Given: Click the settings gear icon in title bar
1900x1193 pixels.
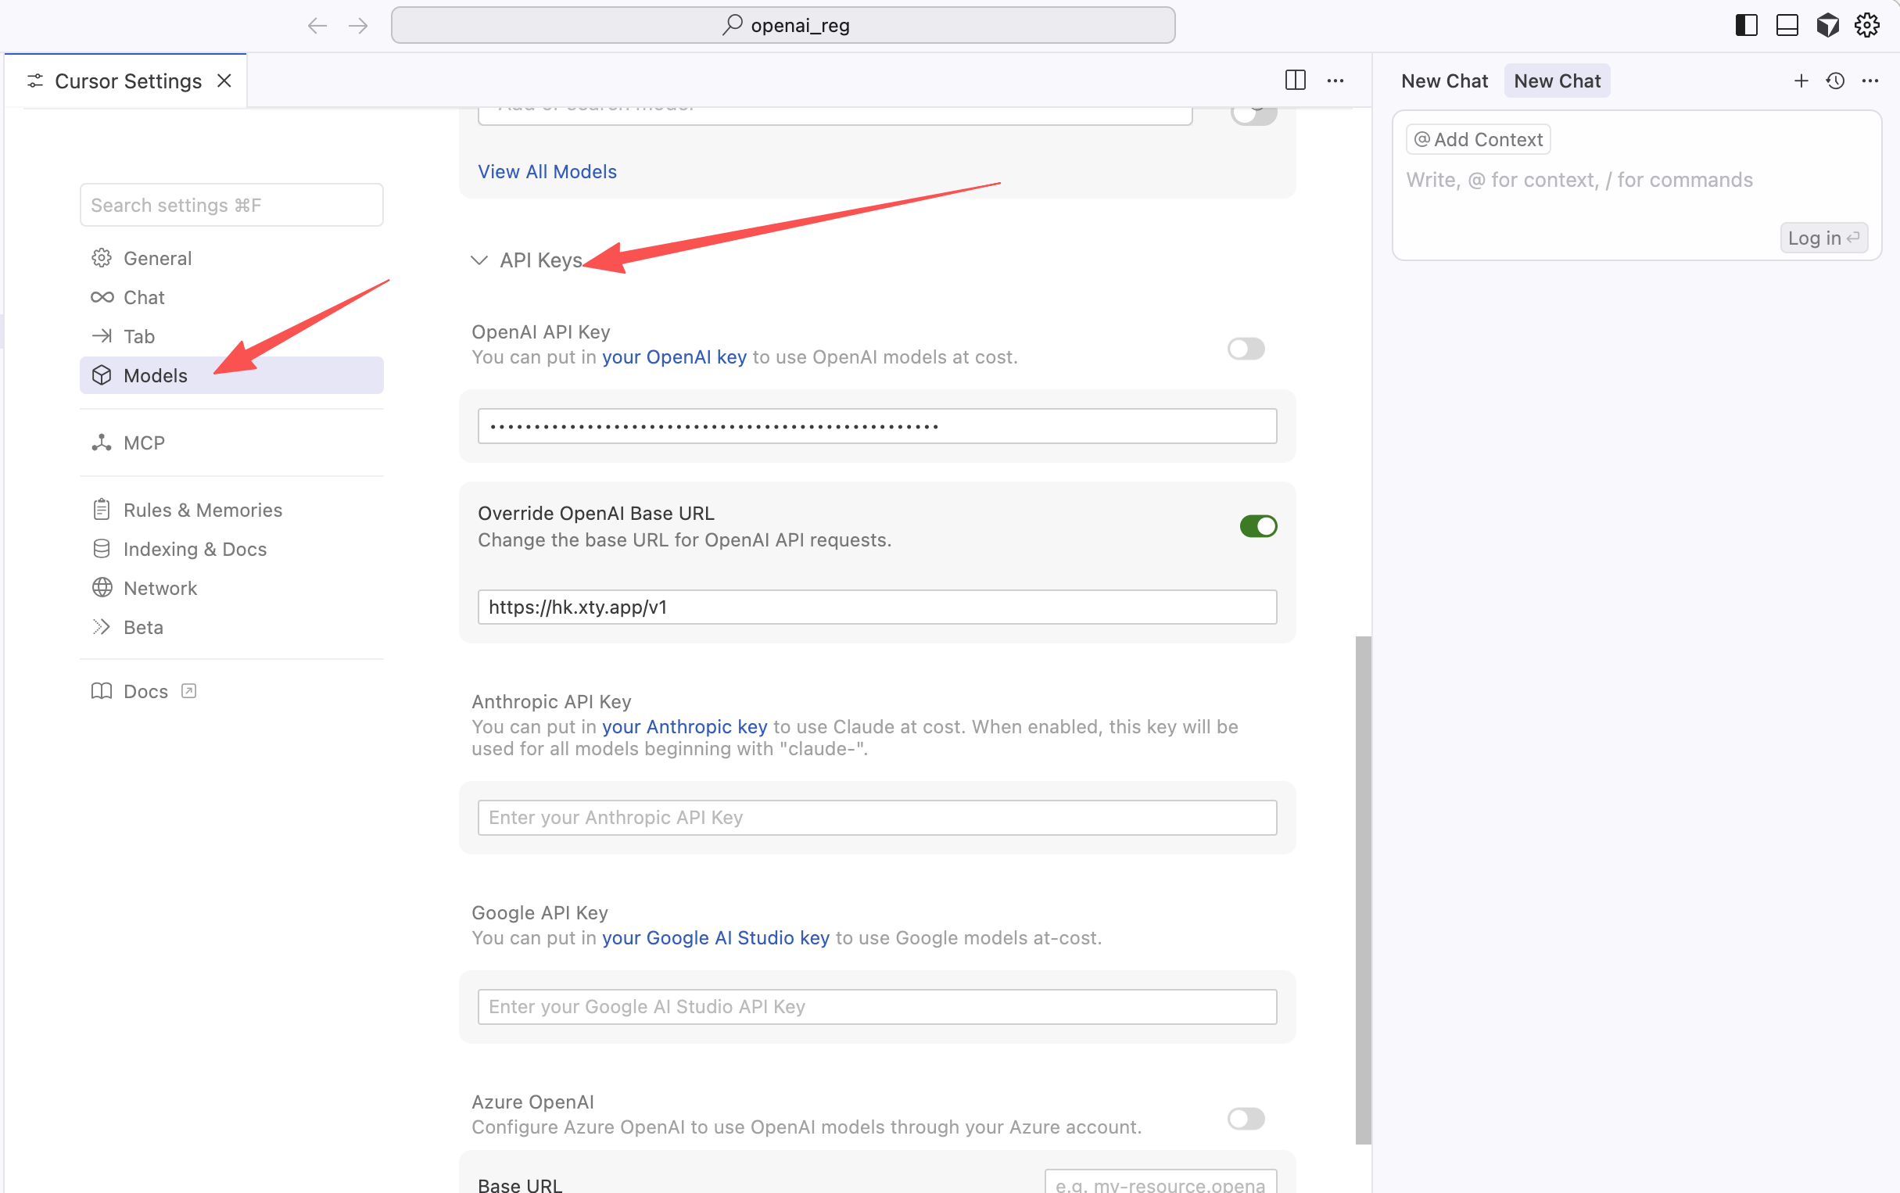Looking at the screenshot, I should (1866, 25).
